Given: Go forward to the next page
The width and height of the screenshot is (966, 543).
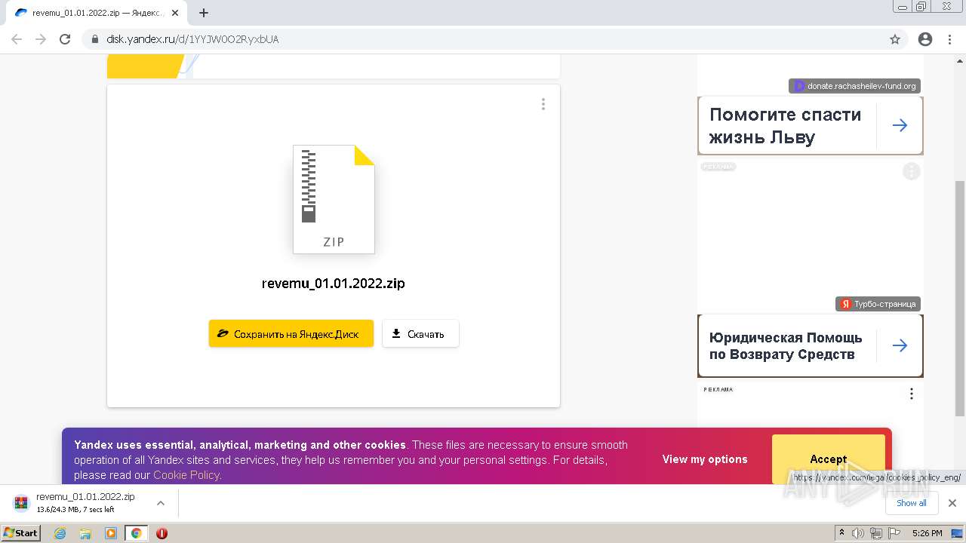Looking at the screenshot, I should tap(41, 39).
